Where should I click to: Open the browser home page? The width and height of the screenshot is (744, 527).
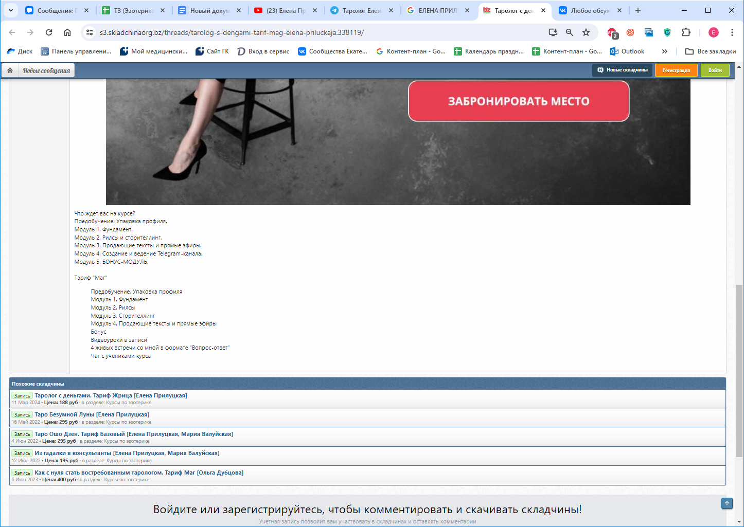click(67, 32)
